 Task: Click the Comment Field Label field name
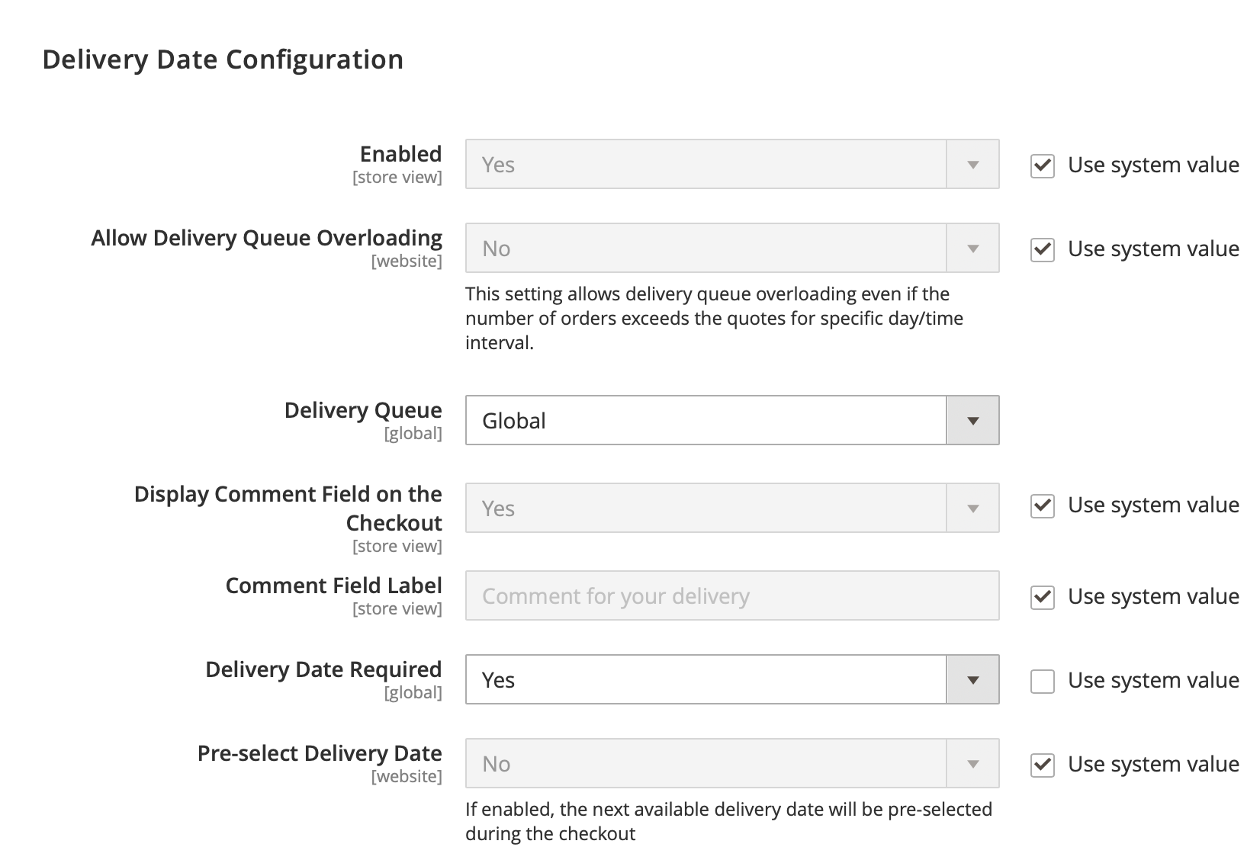pos(334,586)
